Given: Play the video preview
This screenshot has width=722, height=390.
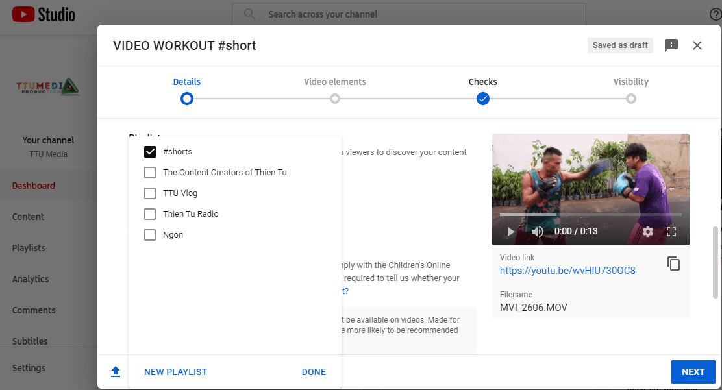Looking at the screenshot, I should (510, 232).
